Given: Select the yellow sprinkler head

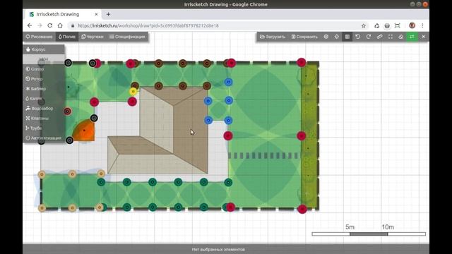Looking at the screenshot, I should 133,92.
